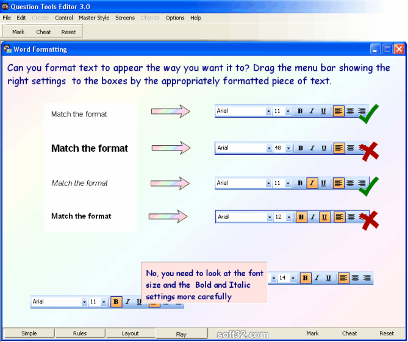Switch to the Rules tab
The image size is (408, 342).
tap(80, 333)
